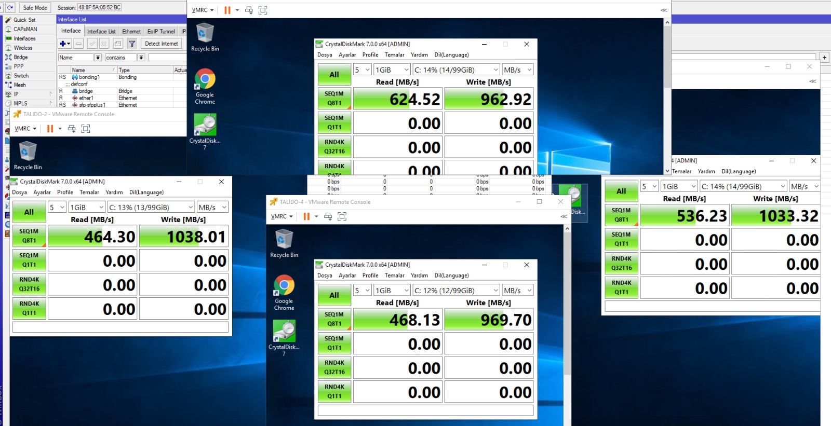Open the 'contains' filter dropdown arrow
The image size is (831, 426).
(x=141, y=58)
